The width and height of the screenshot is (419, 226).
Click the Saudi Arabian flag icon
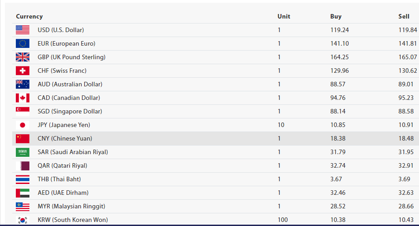tap(23, 152)
